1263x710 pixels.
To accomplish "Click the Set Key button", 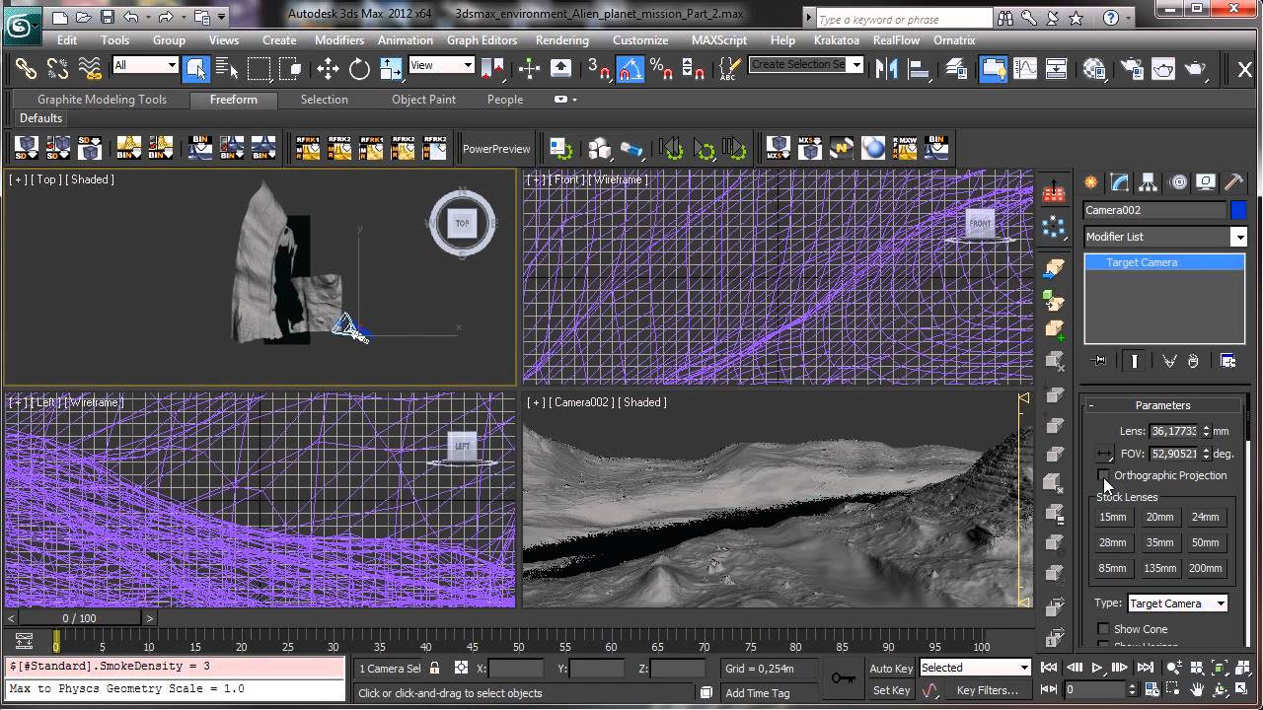I will point(891,690).
